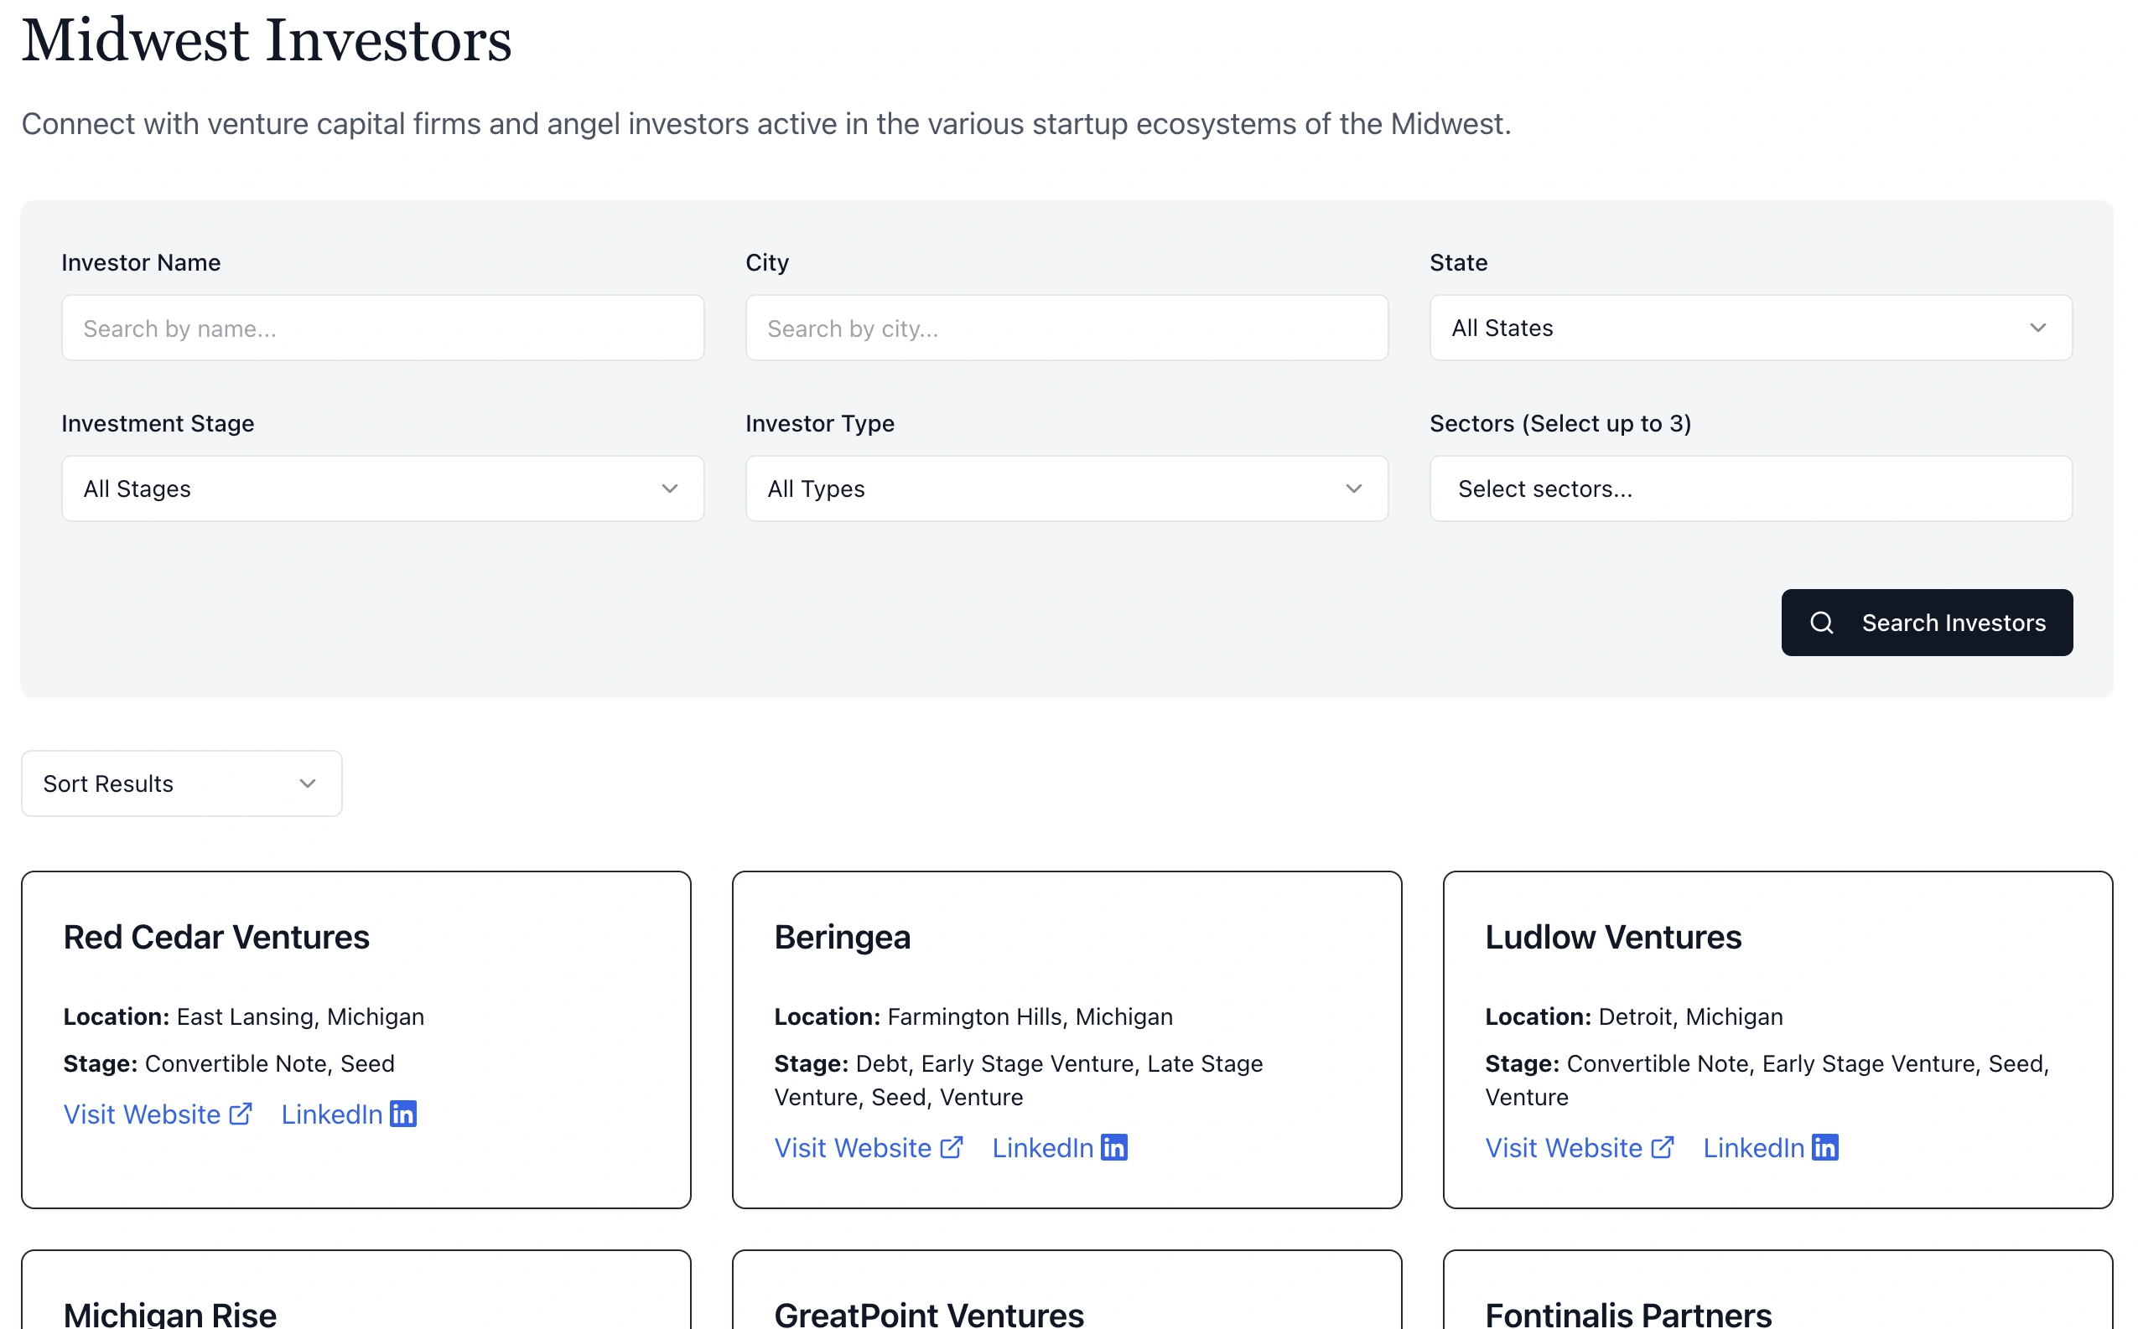Click the Ludlow Ventures card title
The width and height of the screenshot is (2138, 1329).
click(1613, 937)
